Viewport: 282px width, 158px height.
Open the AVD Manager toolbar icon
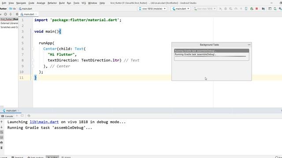click(275, 9)
